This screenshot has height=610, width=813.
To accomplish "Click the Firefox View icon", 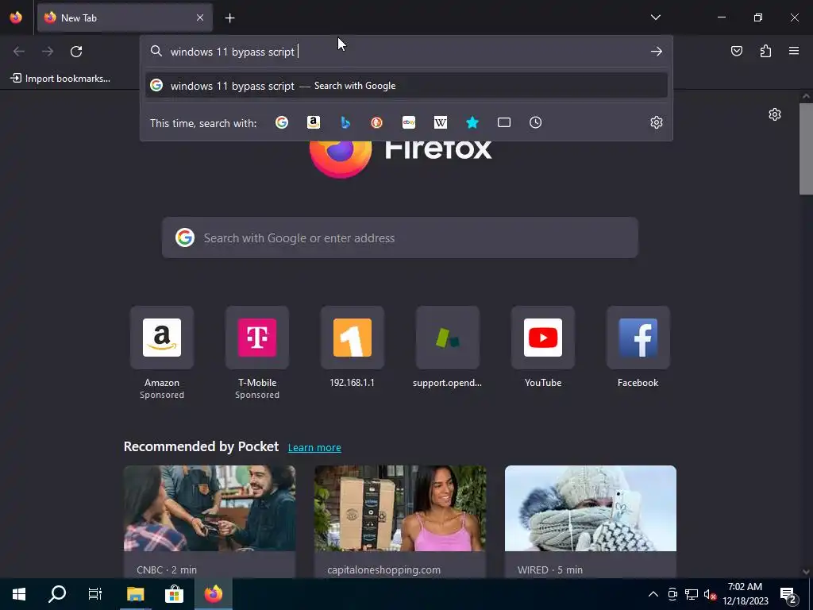I will [16, 17].
